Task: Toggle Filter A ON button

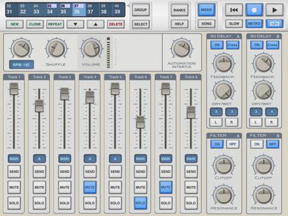Action: [x=217, y=144]
